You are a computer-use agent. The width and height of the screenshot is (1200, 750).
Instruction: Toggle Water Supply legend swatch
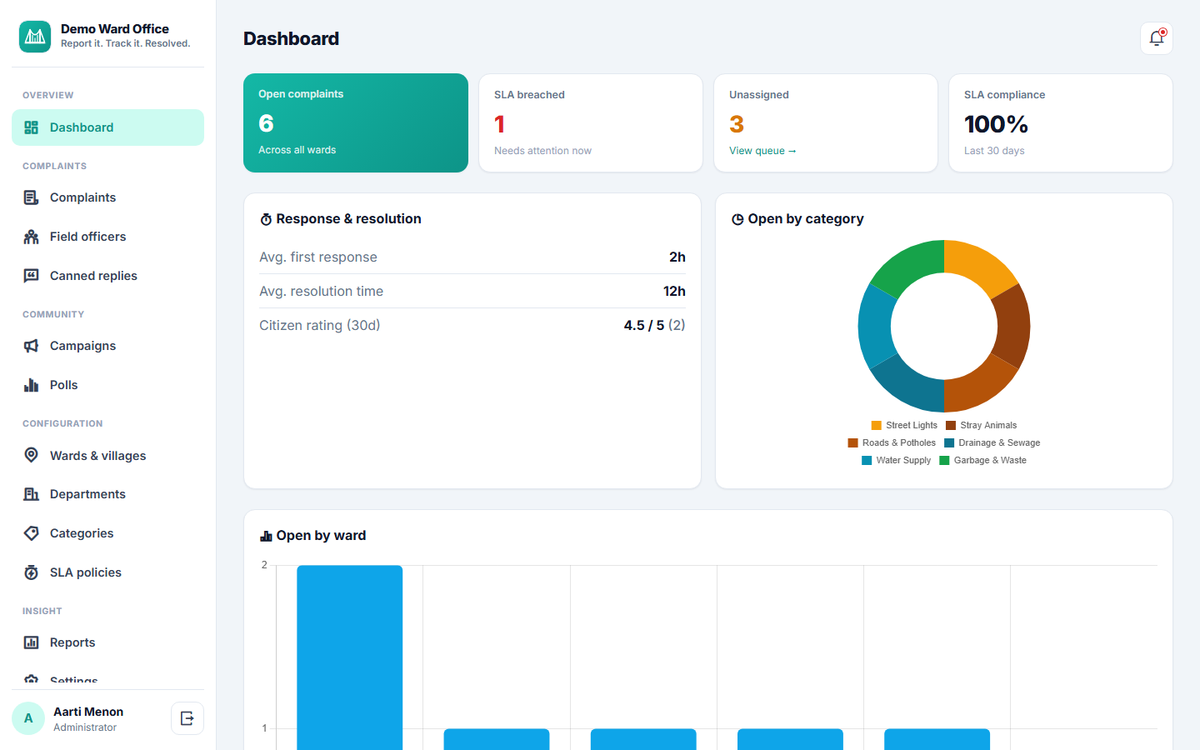click(867, 460)
